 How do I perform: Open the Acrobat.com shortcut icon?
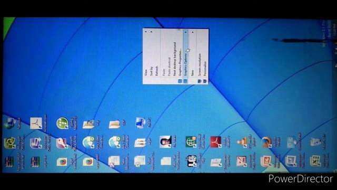(x=36, y=123)
